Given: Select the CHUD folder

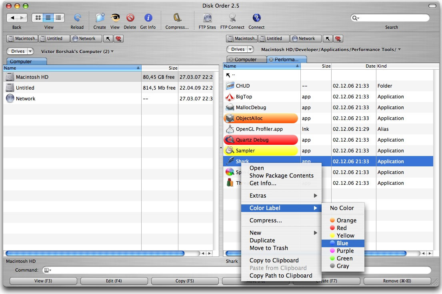Looking at the screenshot, I should 328,86.
